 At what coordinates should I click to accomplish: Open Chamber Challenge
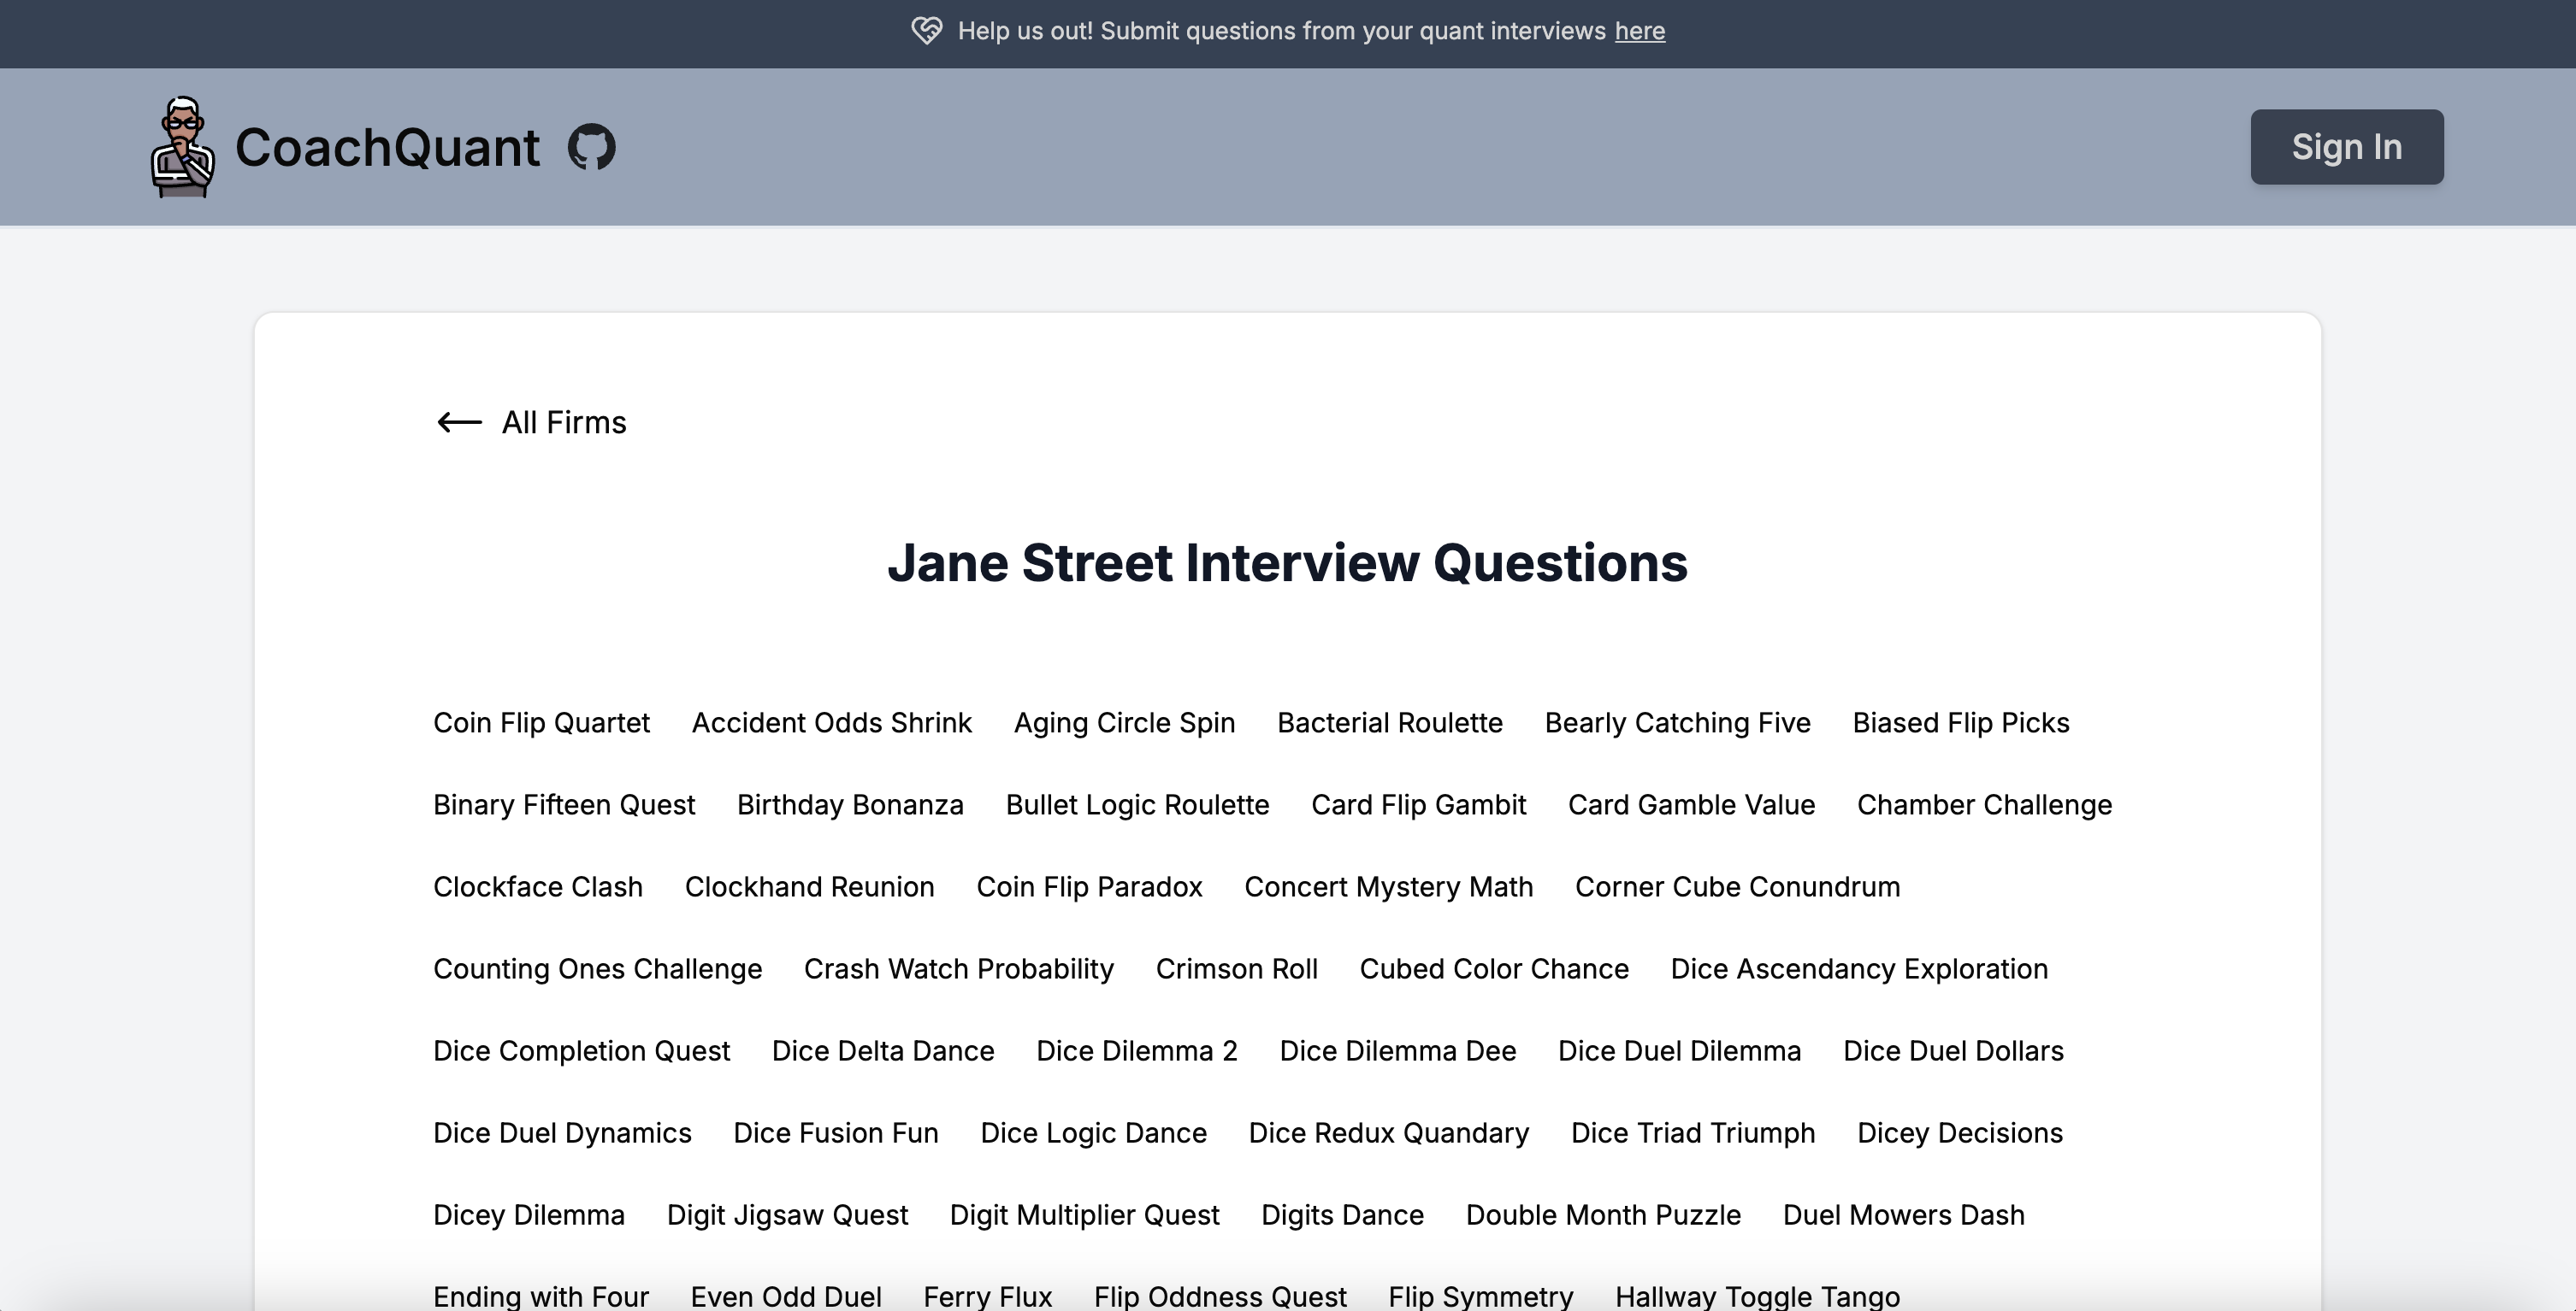[x=1984, y=804]
